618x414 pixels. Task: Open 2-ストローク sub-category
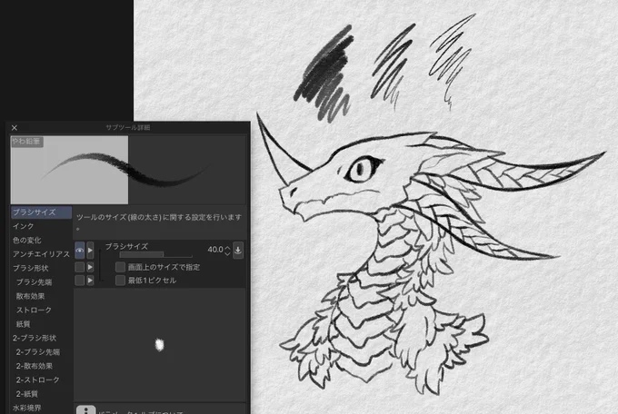tap(41, 380)
